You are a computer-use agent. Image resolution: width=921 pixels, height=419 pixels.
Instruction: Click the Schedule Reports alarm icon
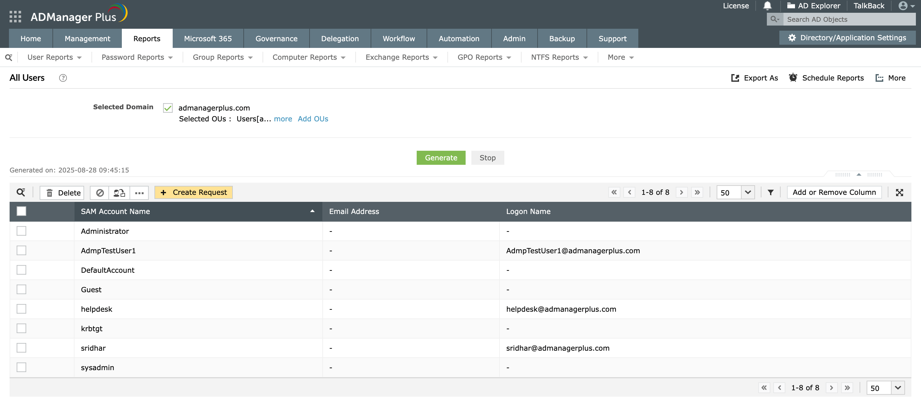tap(793, 78)
